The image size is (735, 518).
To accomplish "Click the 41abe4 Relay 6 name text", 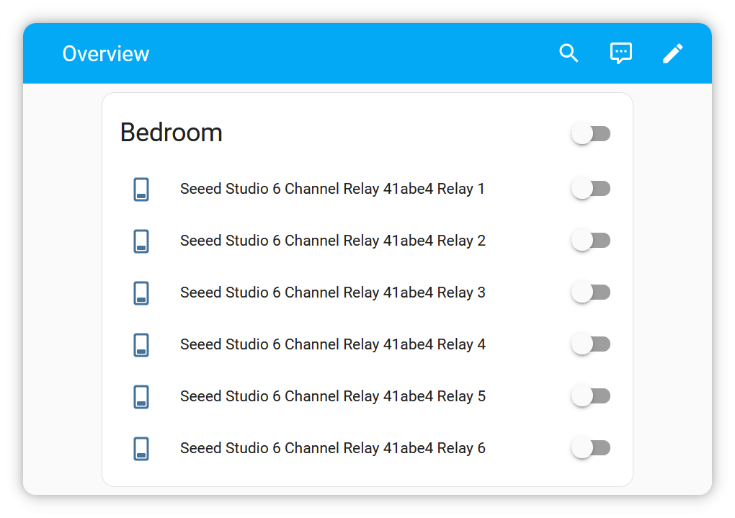I will [333, 449].
